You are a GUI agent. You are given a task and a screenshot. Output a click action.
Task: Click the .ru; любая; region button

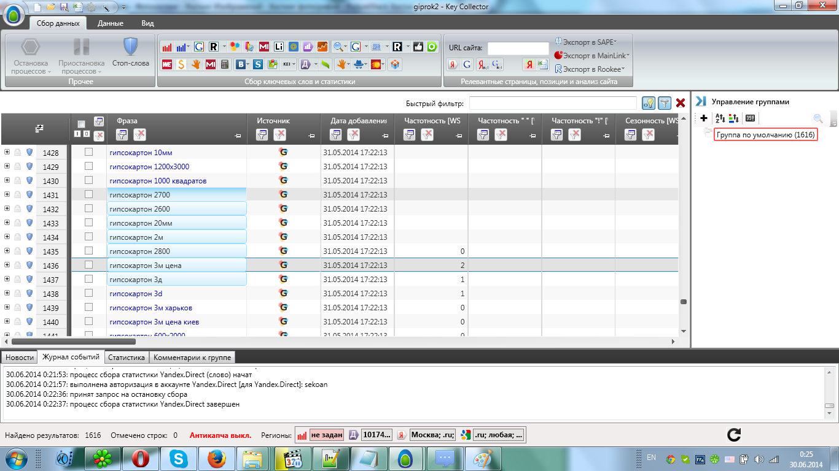(499, 435)
